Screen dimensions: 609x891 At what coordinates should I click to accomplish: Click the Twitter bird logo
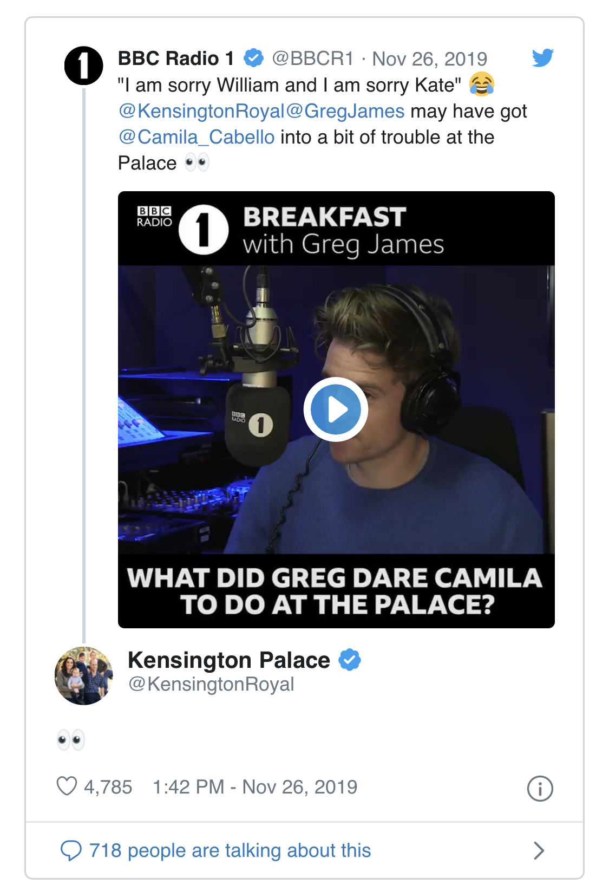542,57
